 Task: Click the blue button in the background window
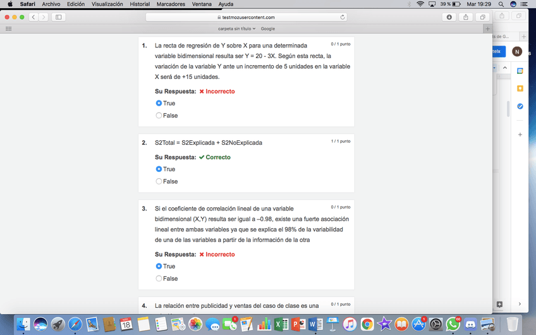point(499,51)
